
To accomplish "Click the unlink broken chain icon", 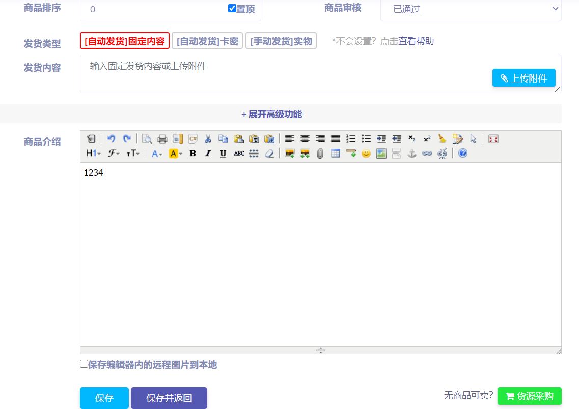I will 442,154.
